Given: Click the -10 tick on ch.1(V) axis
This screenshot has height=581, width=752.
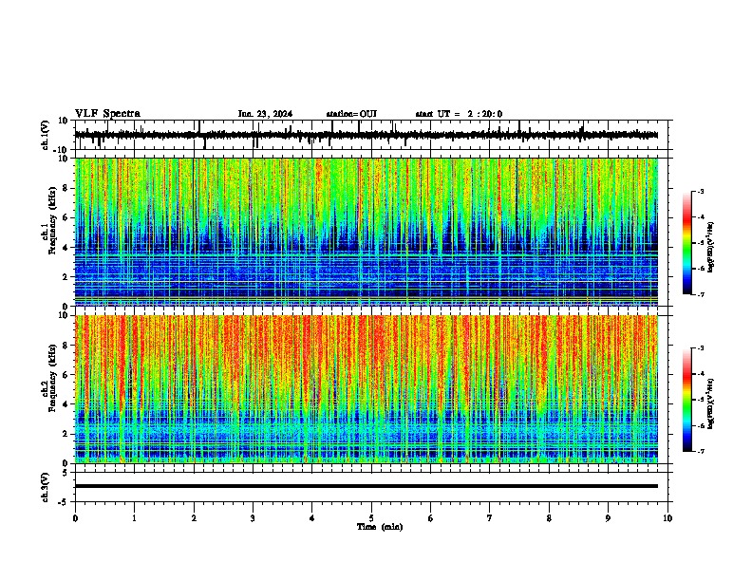Looking at the screenshot, I should (62, 150).
